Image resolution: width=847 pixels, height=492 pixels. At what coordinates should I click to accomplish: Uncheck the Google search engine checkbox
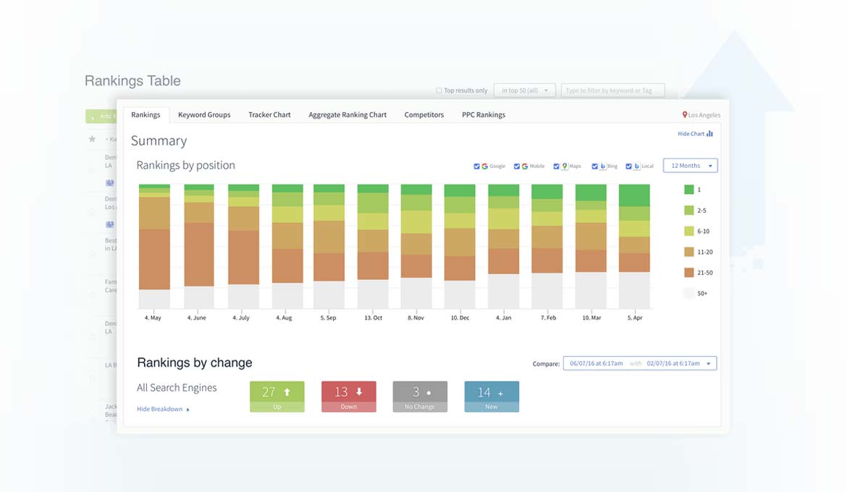[x=476, y=166]
